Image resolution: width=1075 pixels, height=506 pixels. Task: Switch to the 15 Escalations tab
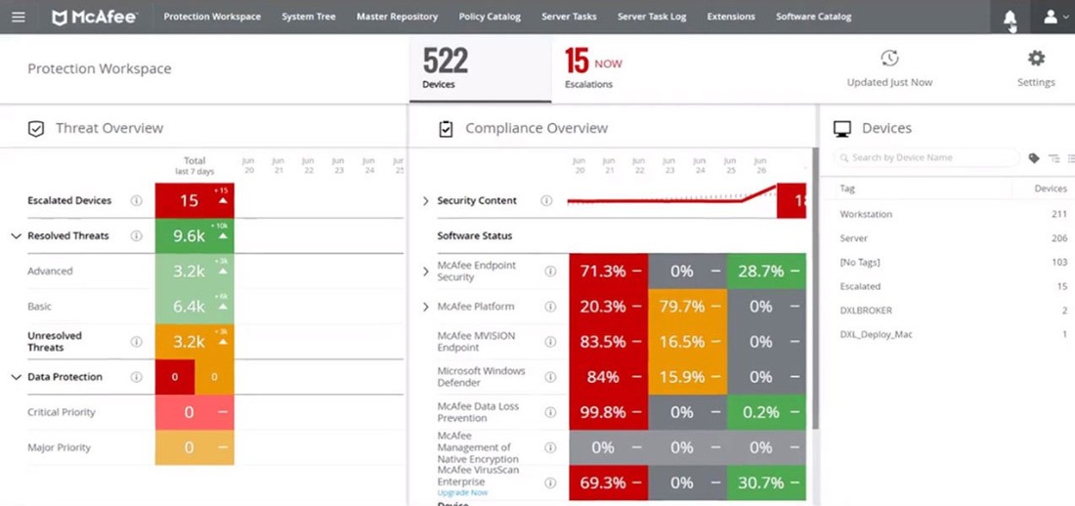click(592, 68)
